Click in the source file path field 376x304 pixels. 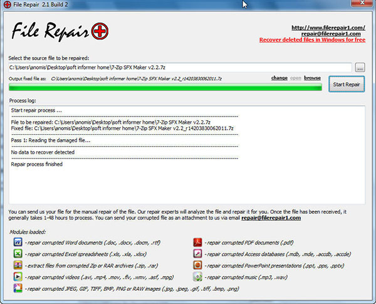point(180,68)
